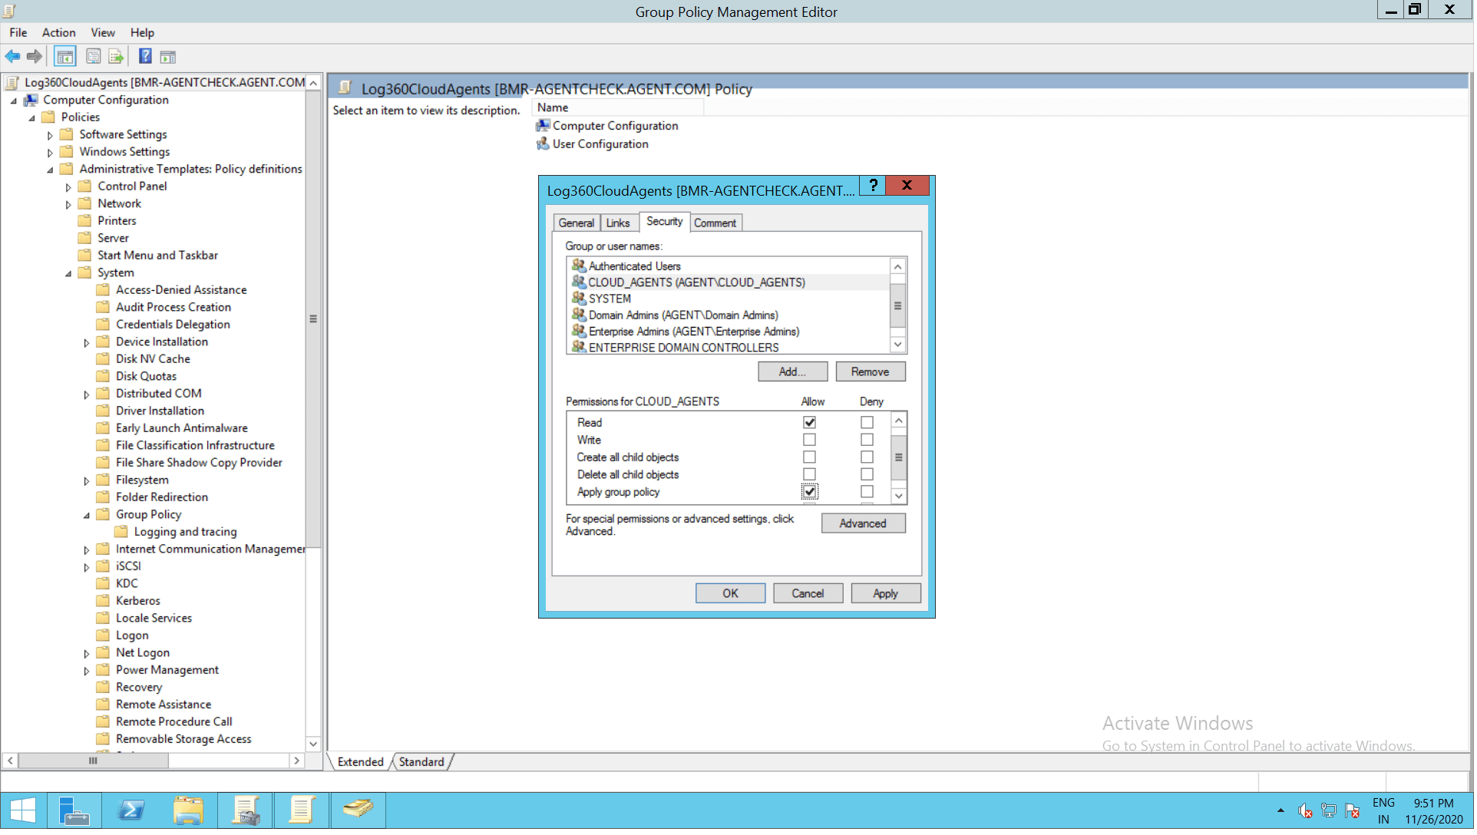Screen dimensions: 1477x835
Task: Open Help from the toolbar icon
Action: tap(144, 57)
